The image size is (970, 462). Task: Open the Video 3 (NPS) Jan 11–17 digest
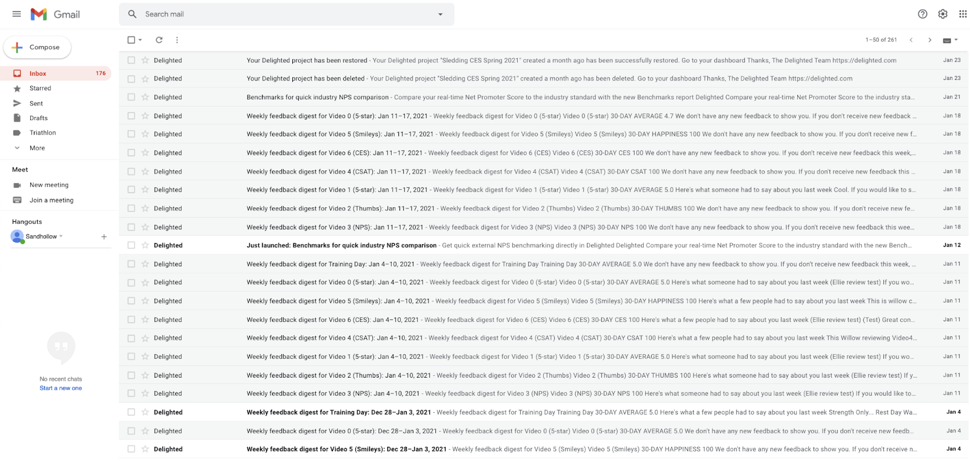coord(544,227)
